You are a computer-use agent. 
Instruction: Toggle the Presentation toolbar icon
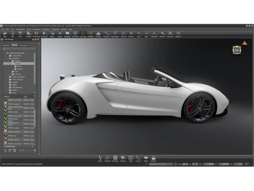pyautogui.click(x=115, y=33)
